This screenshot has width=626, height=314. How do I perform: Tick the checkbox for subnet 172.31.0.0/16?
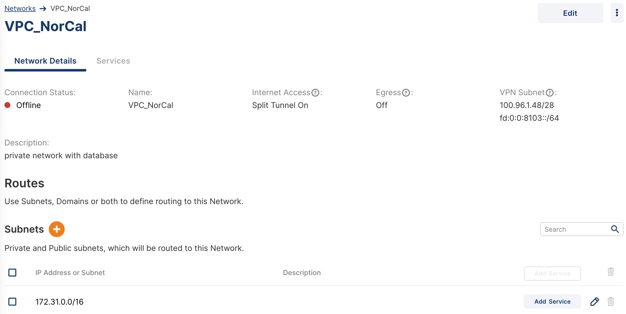pyautogui.click(x=13, y=301)
